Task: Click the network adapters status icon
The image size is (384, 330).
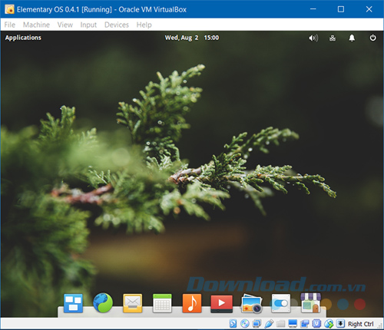Action: [x=257, y=324]
